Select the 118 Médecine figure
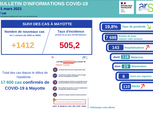This screenshot has width=153, height=113. point(125,57)
